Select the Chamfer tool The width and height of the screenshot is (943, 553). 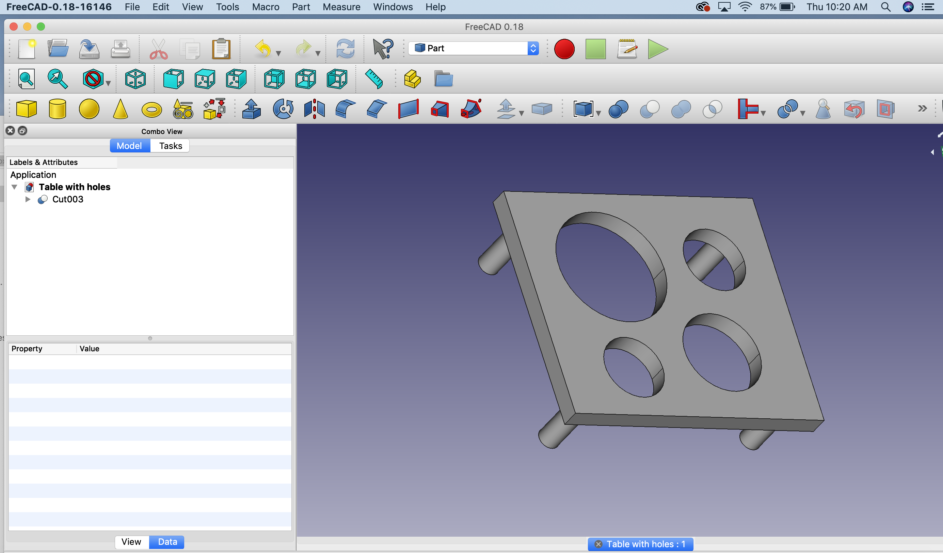(x=377, y=109)
